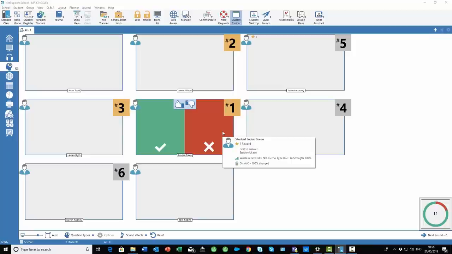Select Random Student dice icon
The height and width of the screenshot is (254, 452).
40,17
